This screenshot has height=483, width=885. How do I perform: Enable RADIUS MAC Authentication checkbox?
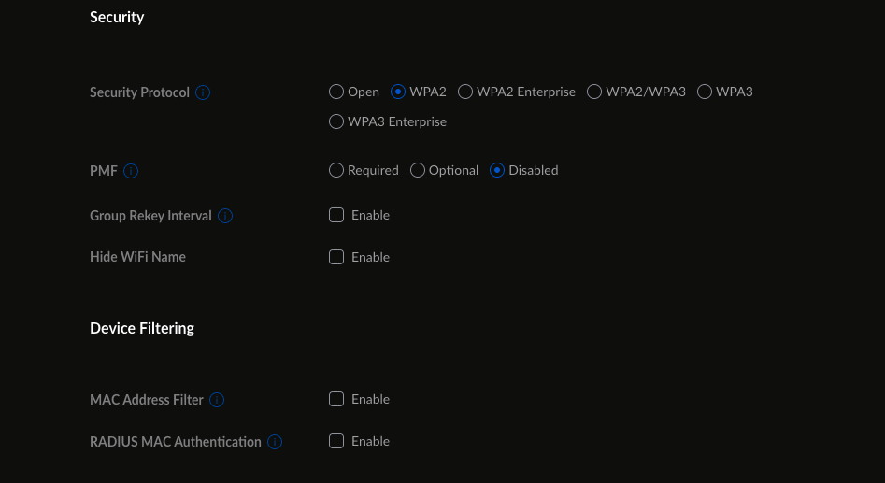pyautogui.click(x=336, y=441)
